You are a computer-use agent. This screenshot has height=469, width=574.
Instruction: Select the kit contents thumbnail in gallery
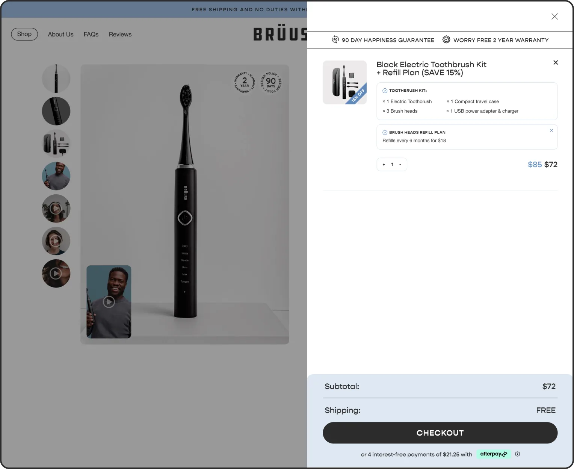(56, 144)
